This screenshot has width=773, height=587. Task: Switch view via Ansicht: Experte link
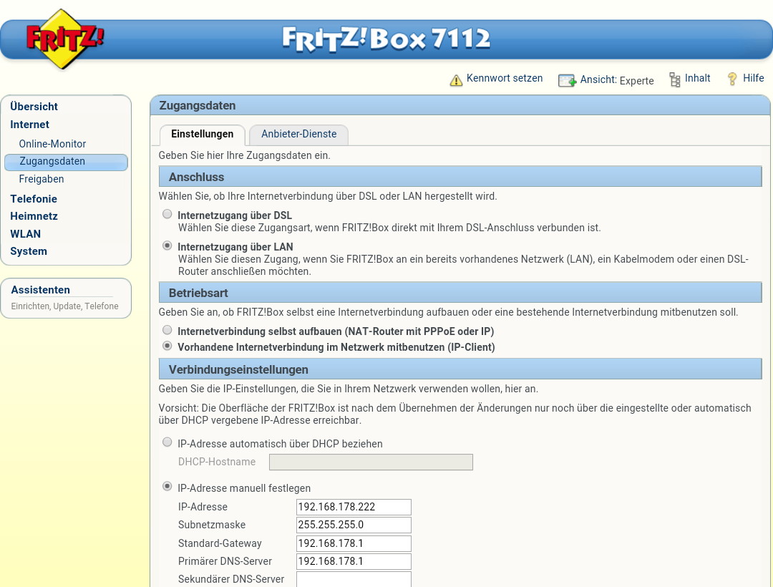click(617, 80)
